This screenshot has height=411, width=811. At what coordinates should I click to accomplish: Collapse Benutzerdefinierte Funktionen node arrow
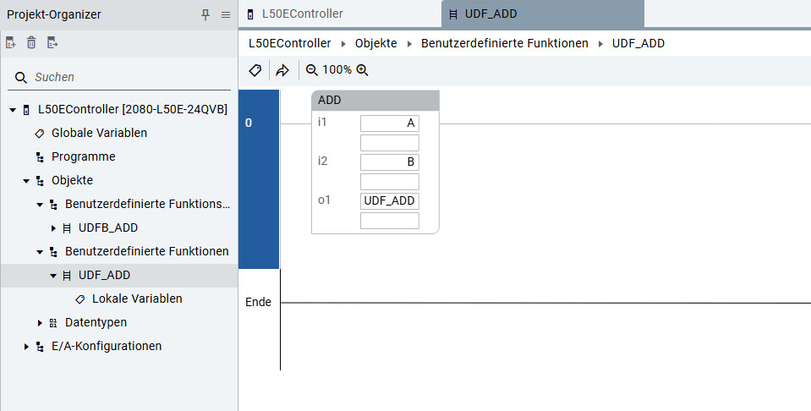point(40,252)
